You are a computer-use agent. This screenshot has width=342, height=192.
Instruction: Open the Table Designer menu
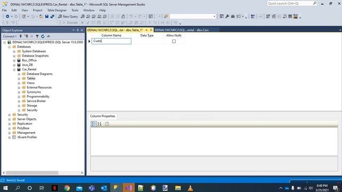(57, 10)
